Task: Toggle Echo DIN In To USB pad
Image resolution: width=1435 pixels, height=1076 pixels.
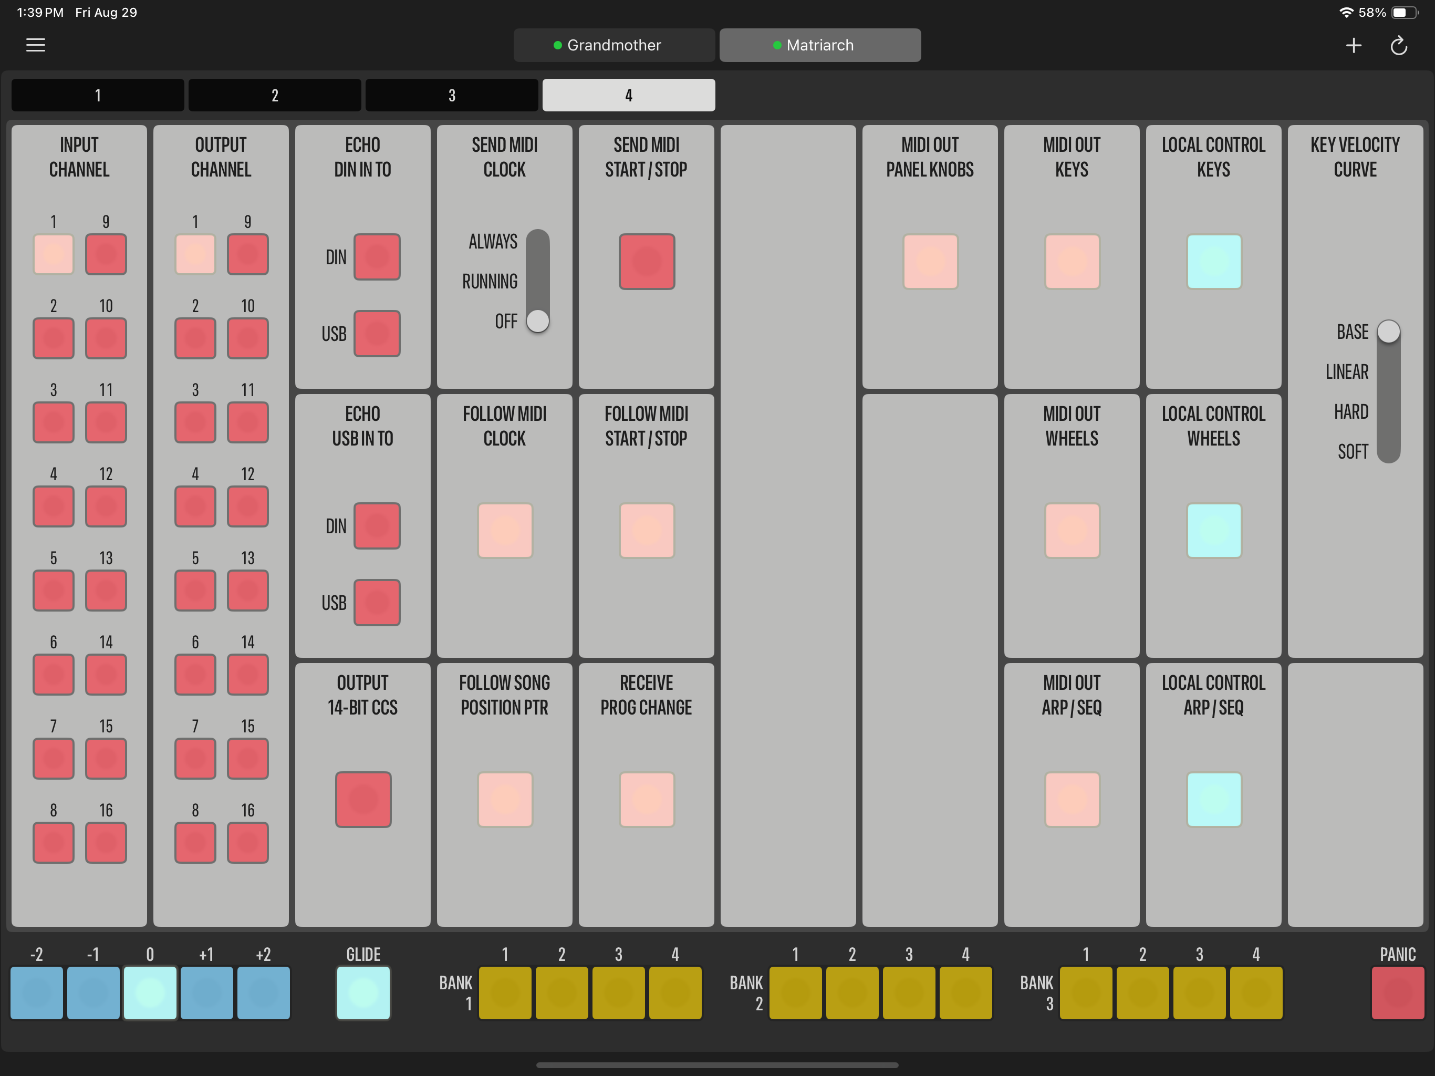Action: 377,334
